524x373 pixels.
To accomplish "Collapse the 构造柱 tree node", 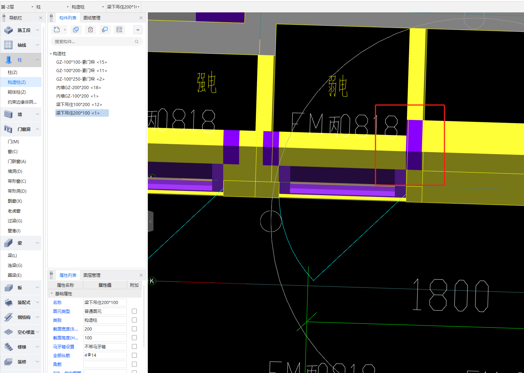I will pos(51,54).
